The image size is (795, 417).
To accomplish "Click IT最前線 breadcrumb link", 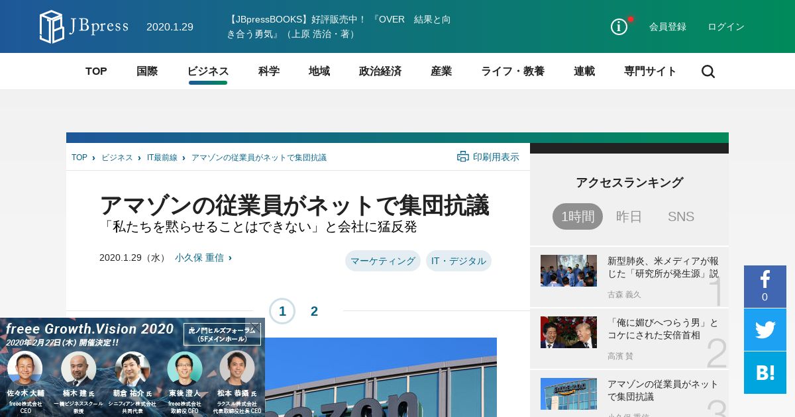I will tap(162, 158).
